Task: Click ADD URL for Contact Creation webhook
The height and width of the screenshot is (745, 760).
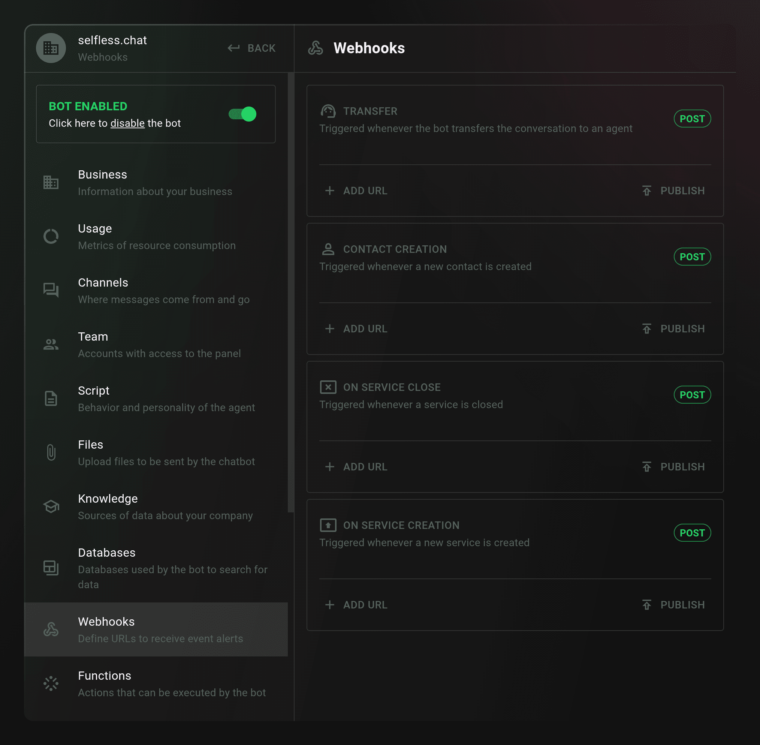Action: (x=356, y=329)
